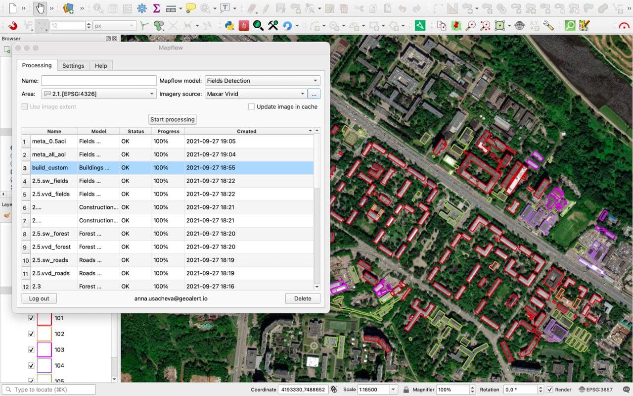Uncheck the 102 layer class checkbox
633x396 pixels.
[x=32, y=334]
